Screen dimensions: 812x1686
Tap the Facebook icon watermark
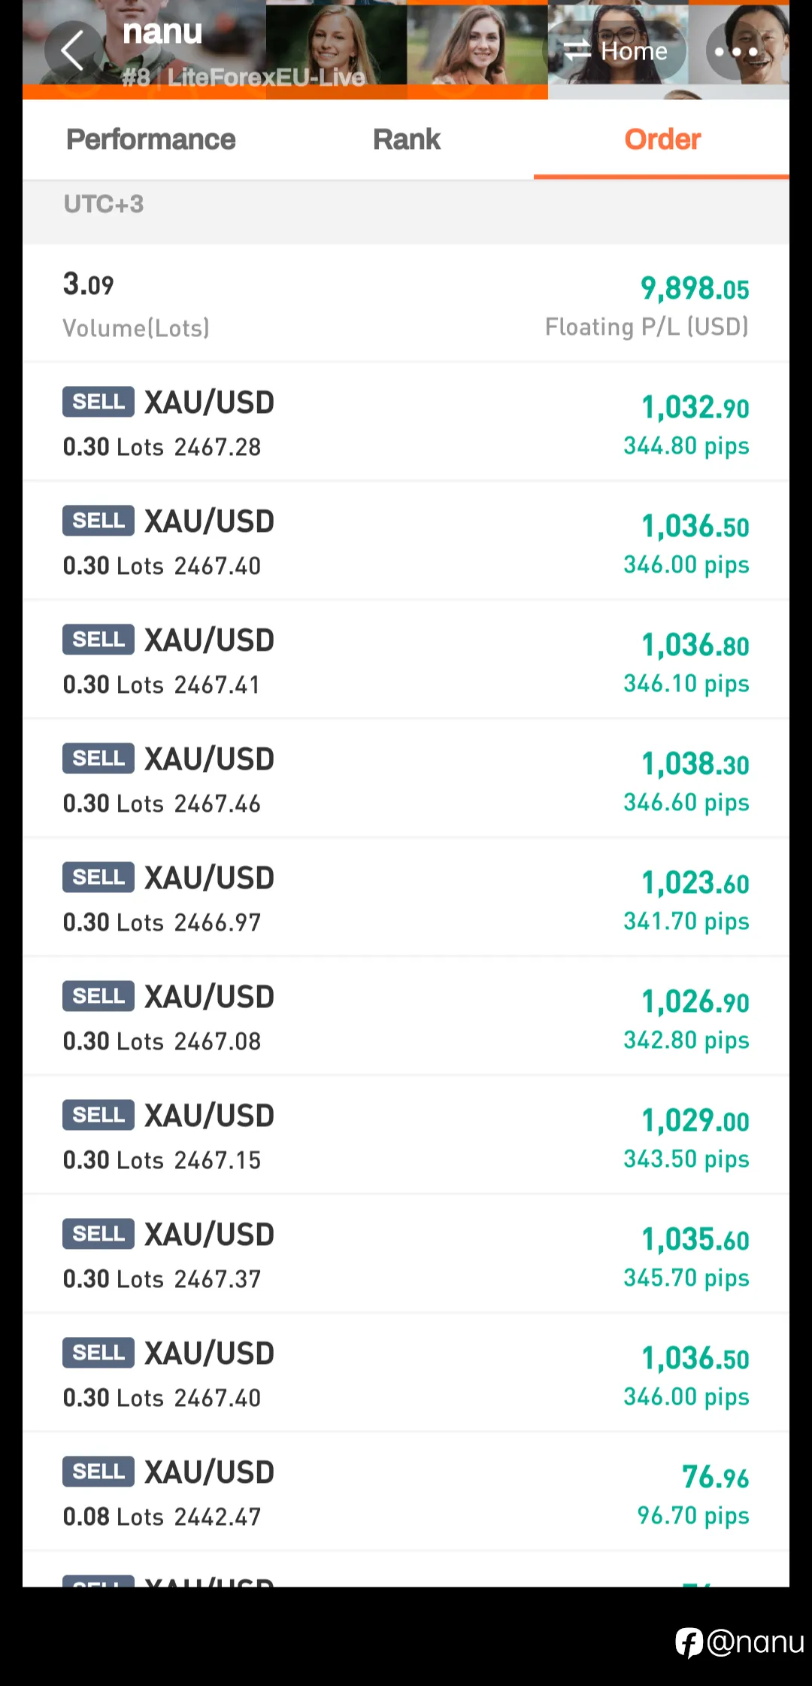coord(689,1642)
